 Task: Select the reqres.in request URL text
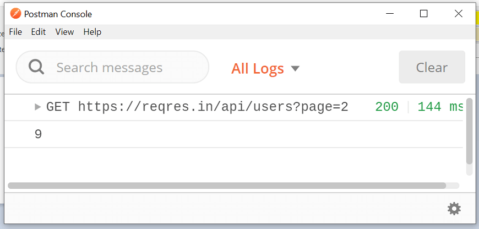[213, 107]
